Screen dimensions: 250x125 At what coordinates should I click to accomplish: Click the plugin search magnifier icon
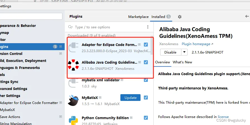[70, 27]
